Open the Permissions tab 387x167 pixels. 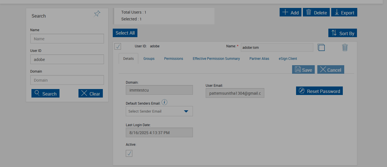click(173, 59)
